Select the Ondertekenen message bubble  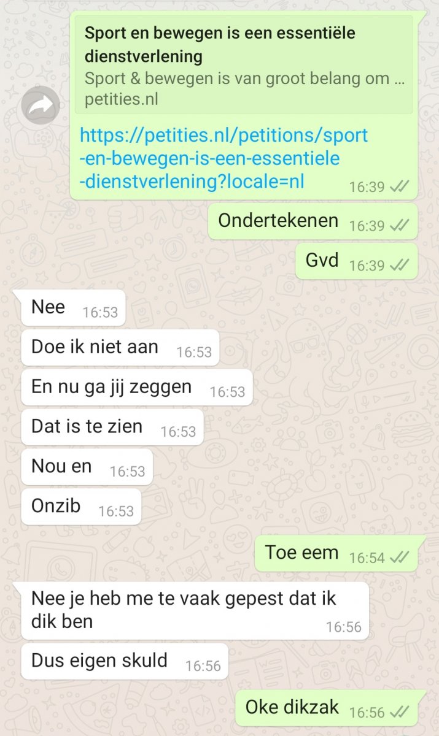pos(313,221)
